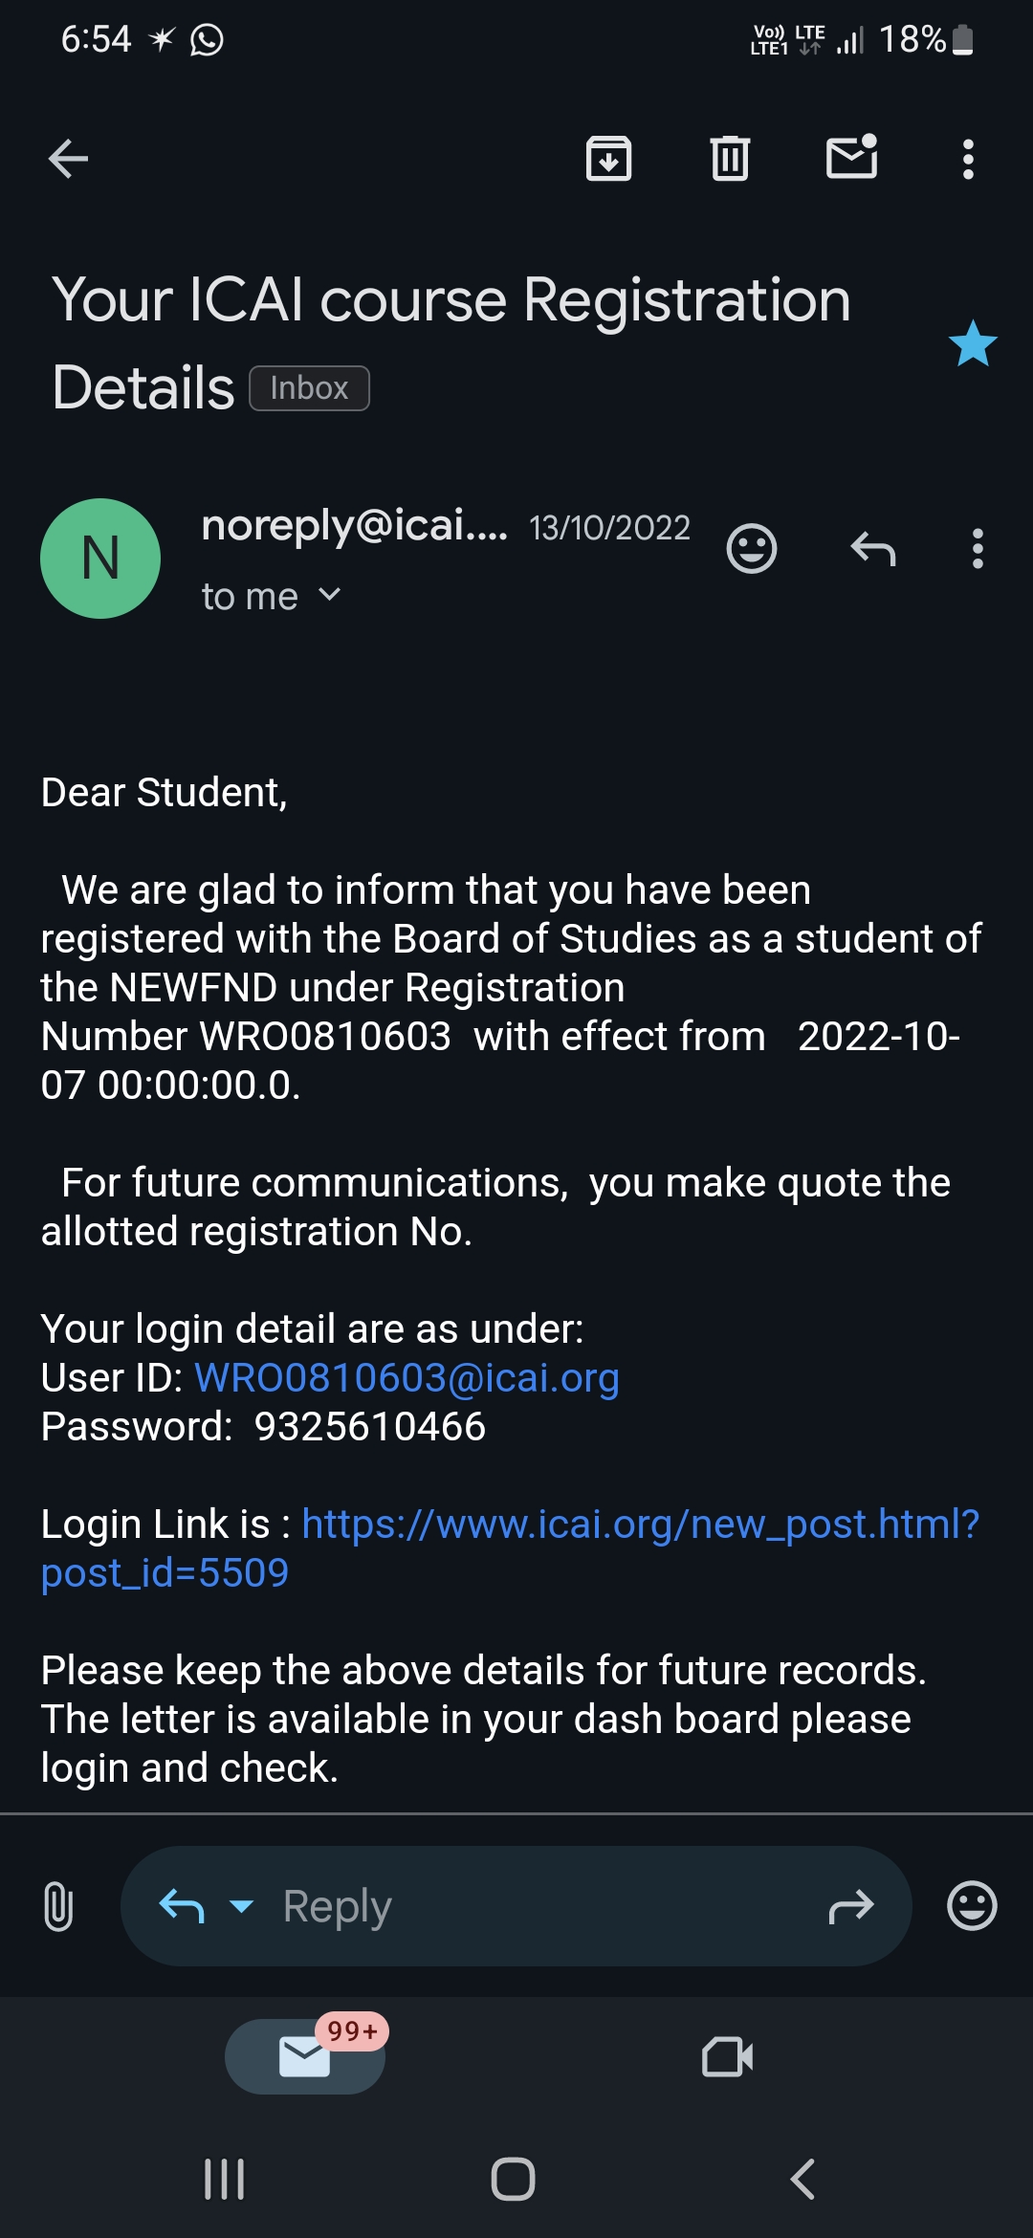
Task: Open the WRO0810603@icai.org user ID link
Action: [407, 1378]
